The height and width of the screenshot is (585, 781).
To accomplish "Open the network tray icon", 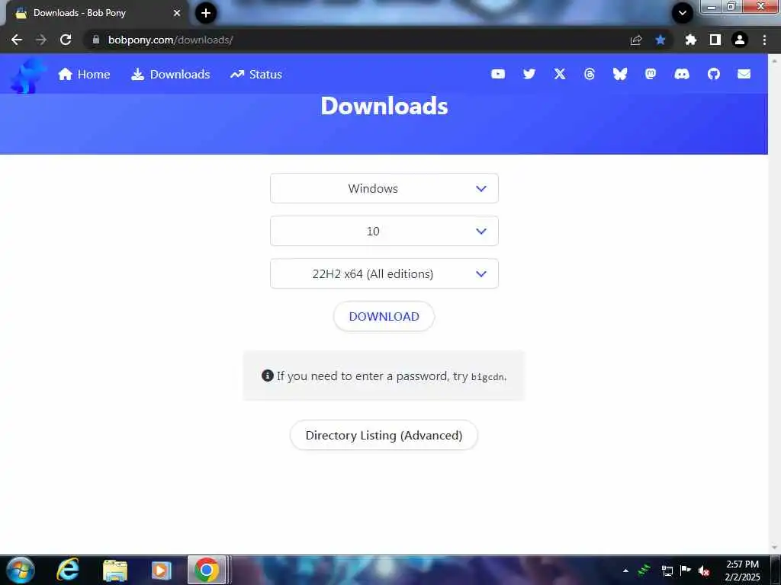I will [x=667, y=571].
